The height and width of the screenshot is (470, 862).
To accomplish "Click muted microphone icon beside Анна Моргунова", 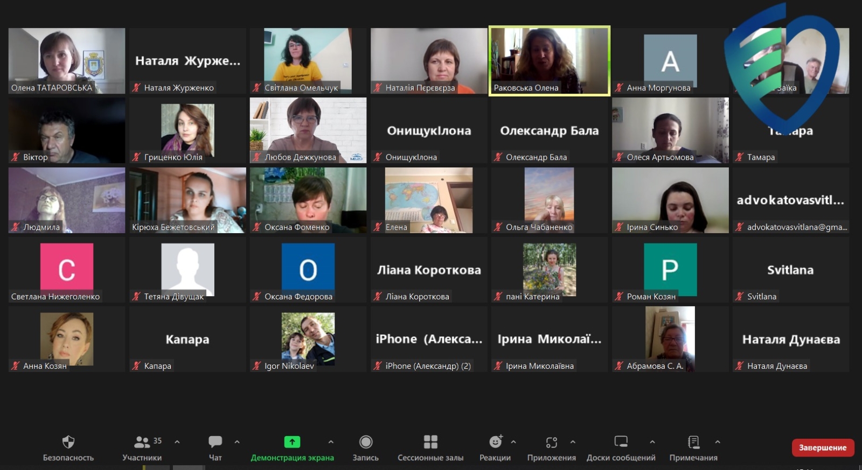I will (620, 88).
